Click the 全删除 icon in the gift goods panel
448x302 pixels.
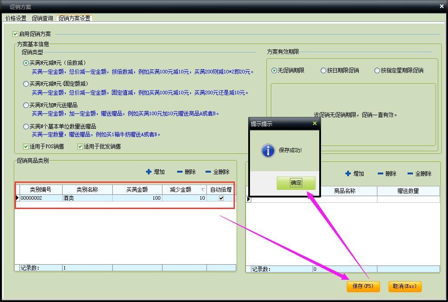pyautogui.click(x=410, y=173)
